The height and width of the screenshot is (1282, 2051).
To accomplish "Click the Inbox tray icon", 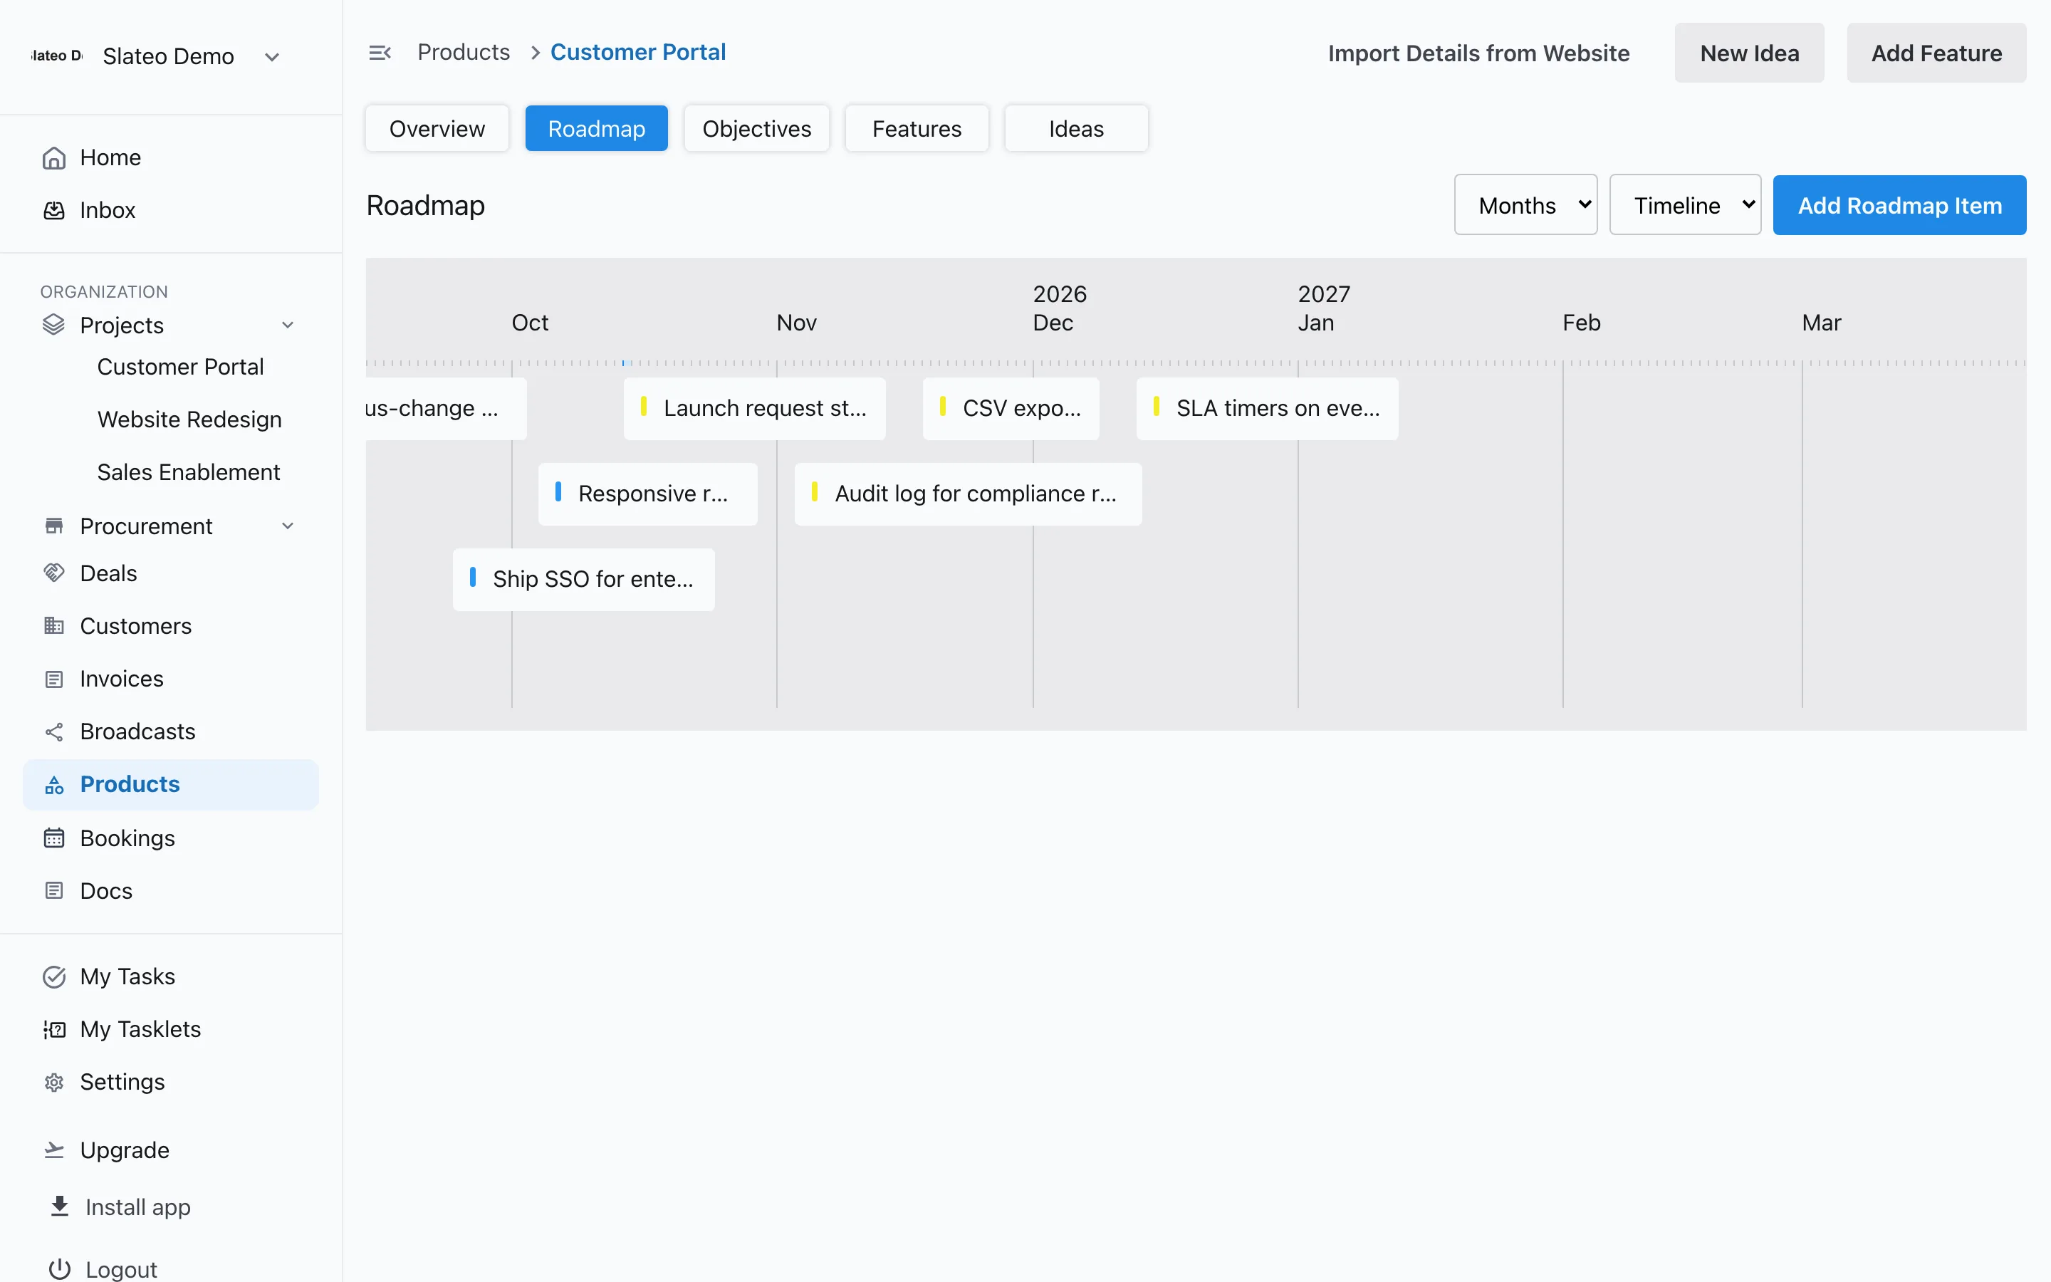I will click(x=54, y=210).
